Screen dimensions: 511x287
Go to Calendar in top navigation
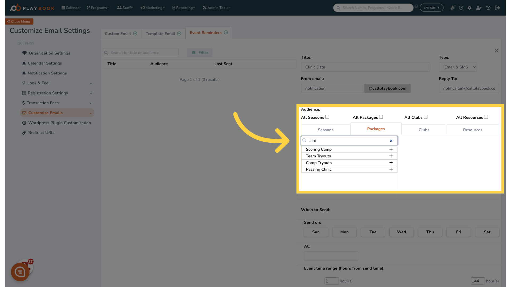tap(71, 8)
